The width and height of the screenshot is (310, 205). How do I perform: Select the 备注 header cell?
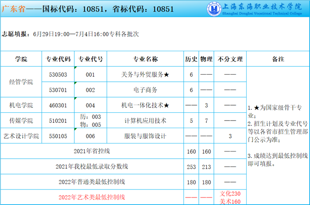coord(278,59)
